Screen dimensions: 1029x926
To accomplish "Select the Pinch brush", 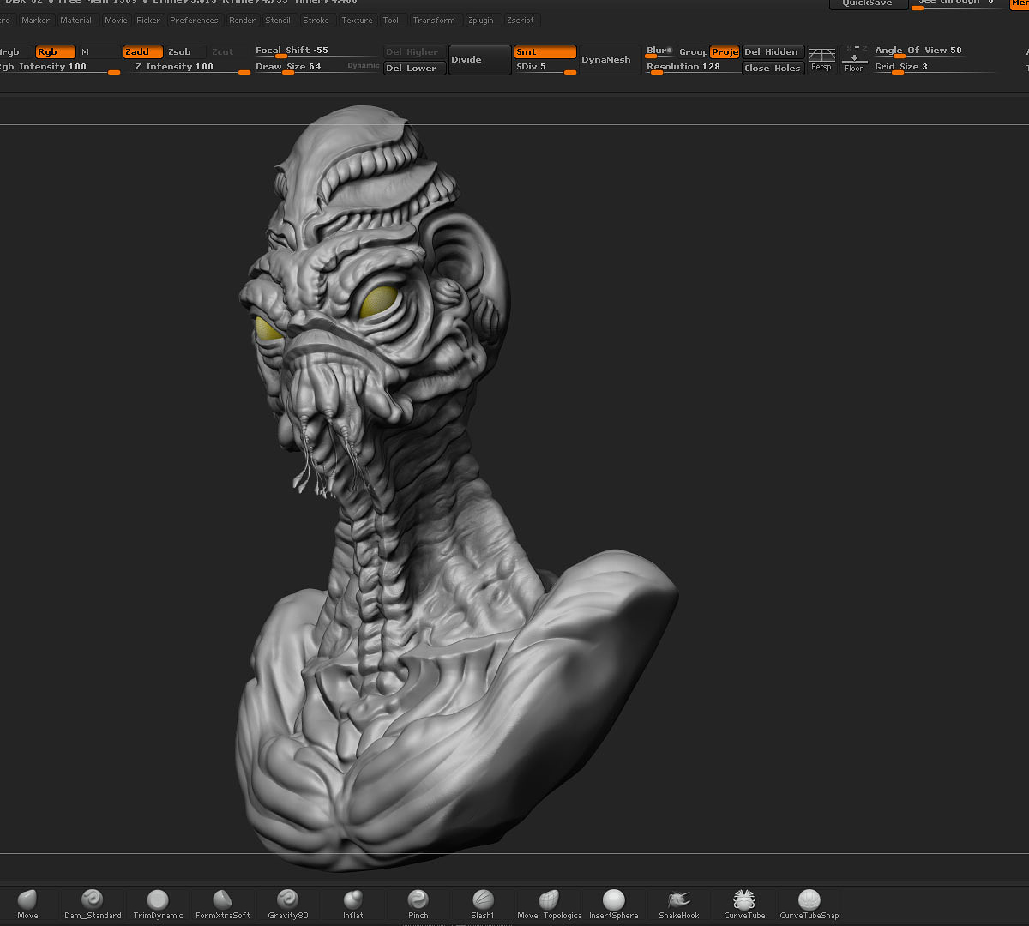I will tap(418, 904).
